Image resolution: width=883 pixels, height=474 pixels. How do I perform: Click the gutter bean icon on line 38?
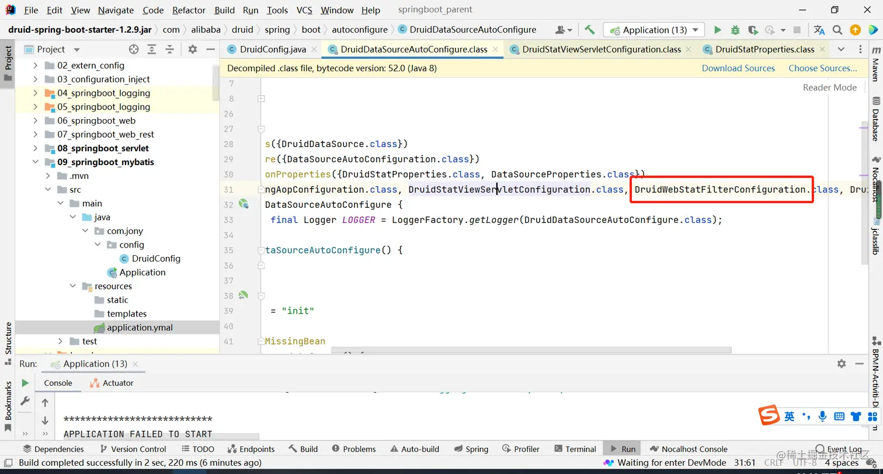click(244, 295)
